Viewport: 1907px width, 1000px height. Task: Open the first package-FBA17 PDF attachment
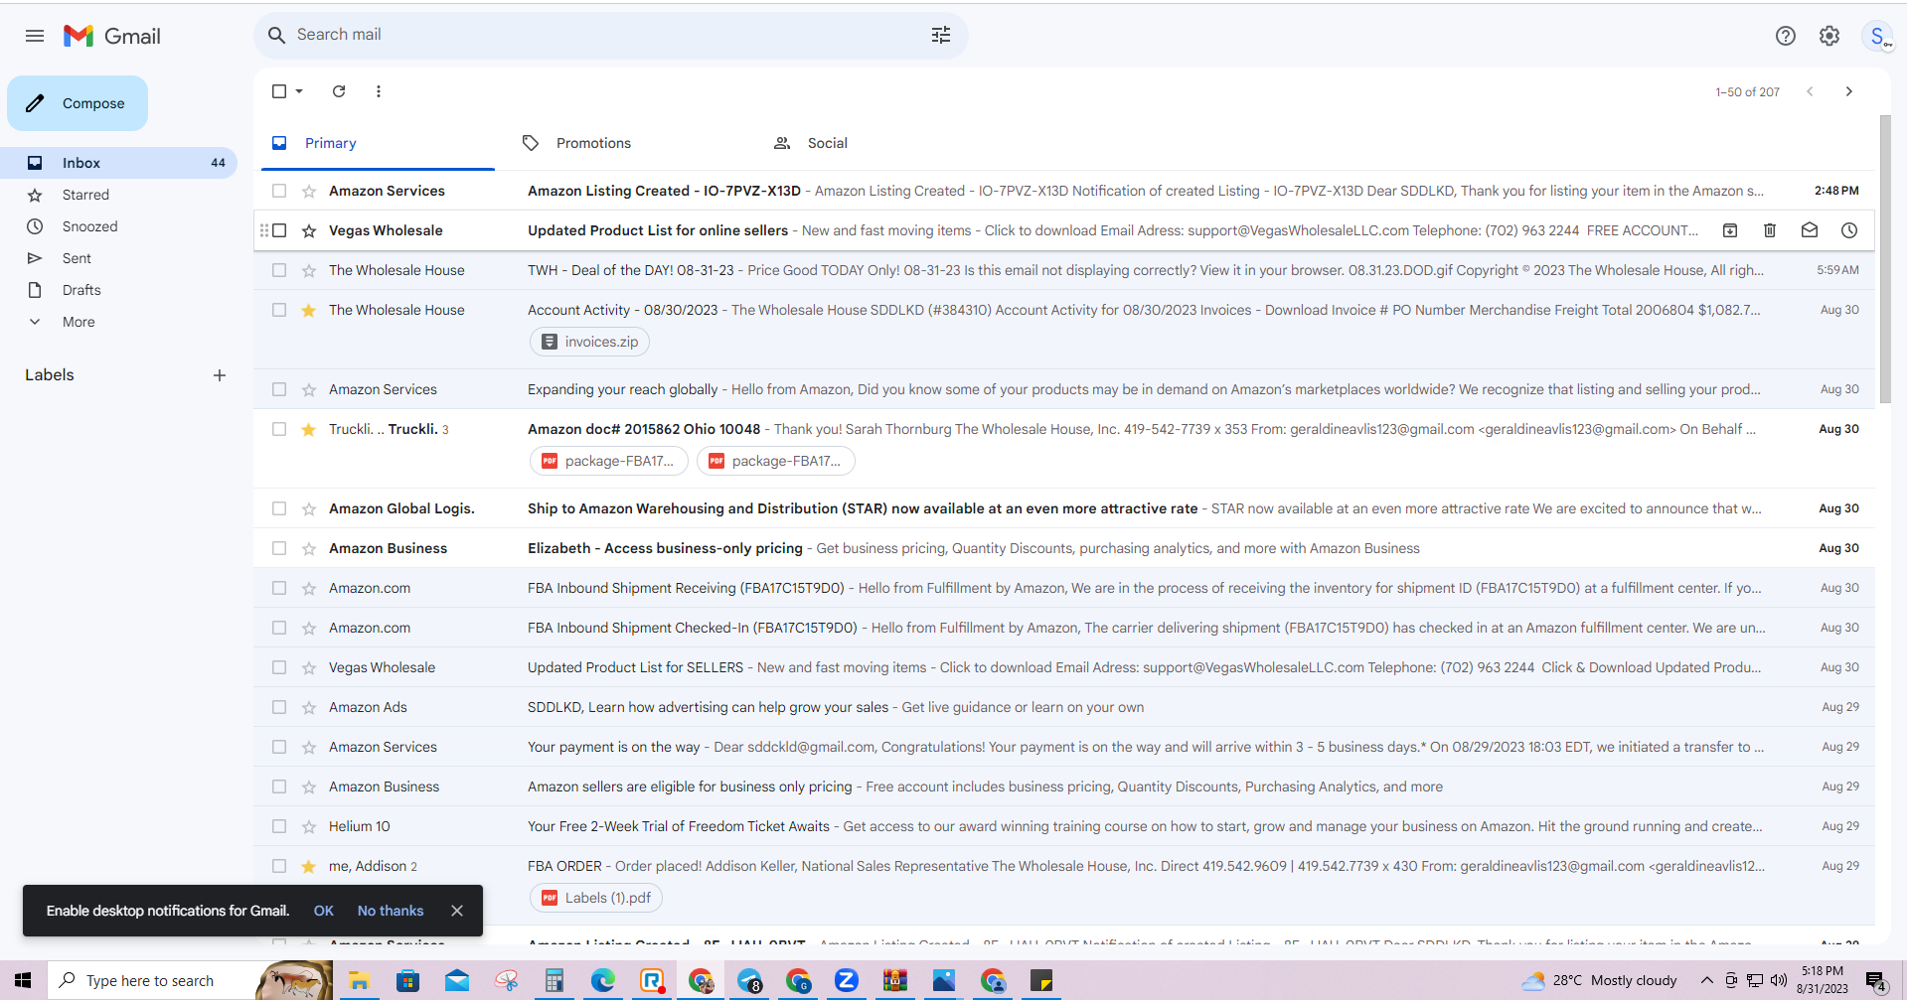coord(608,461)
